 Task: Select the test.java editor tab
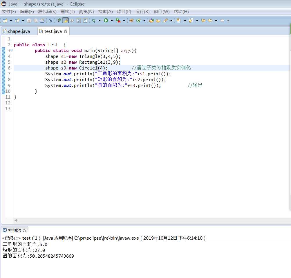coord(53,31)
